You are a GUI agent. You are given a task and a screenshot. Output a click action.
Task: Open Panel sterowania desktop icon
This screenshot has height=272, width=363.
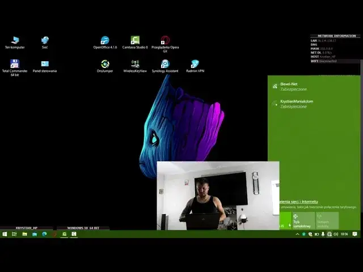coord(45,65)
